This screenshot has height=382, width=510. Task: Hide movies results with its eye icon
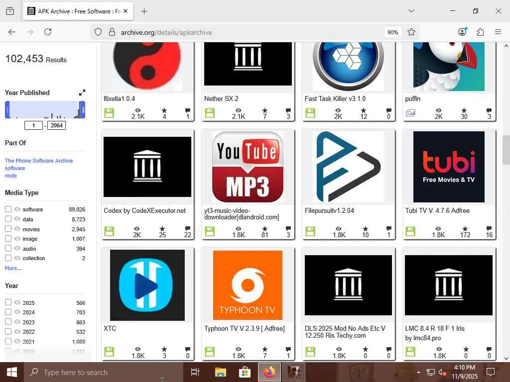(x=17, y=229)
